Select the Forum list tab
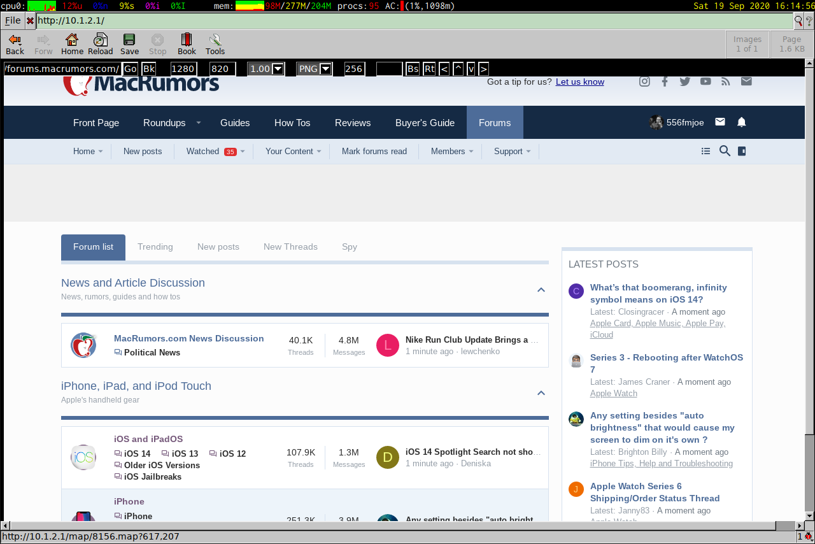The image size is (815, 544). [93, 247]
